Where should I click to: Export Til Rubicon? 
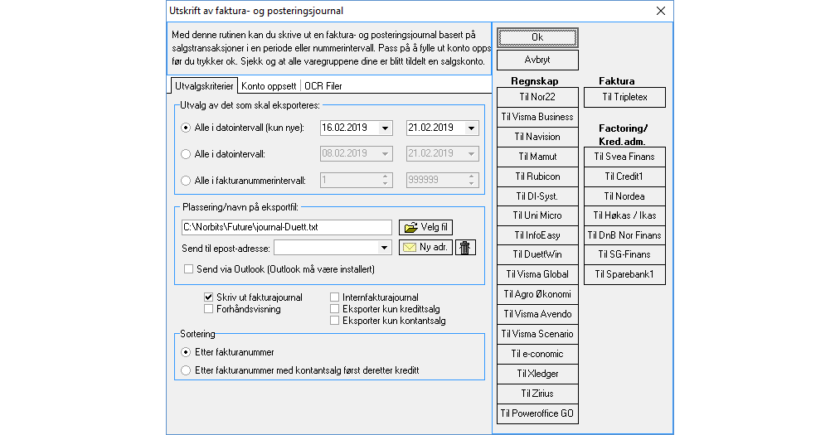pos(537,176)
